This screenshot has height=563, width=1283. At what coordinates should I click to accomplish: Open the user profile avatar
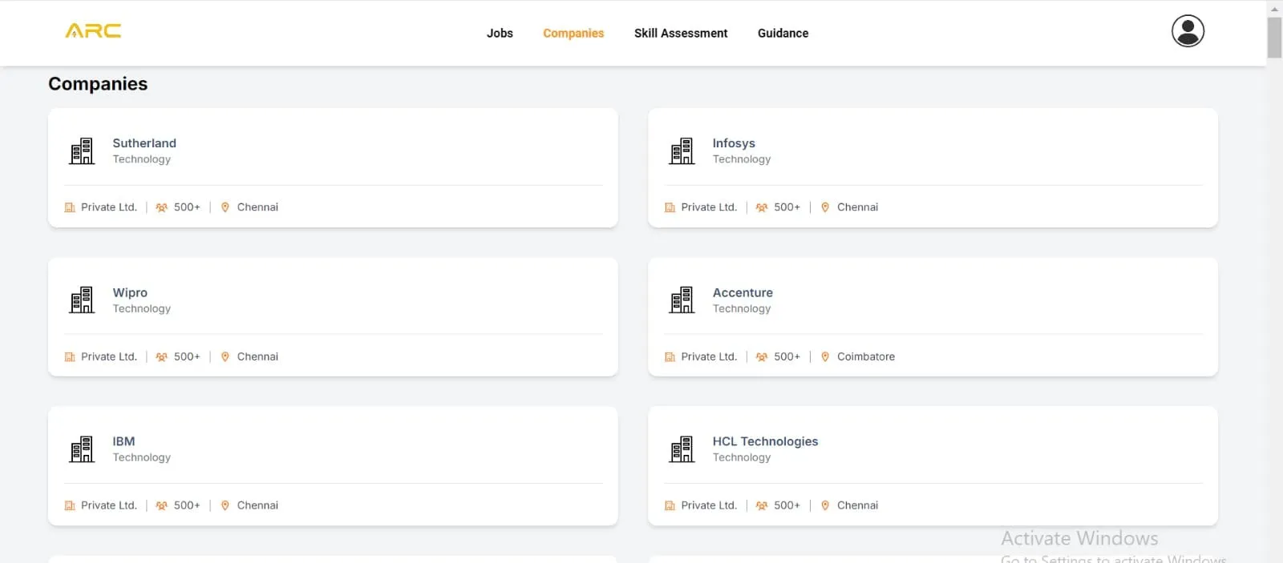point(1188,31)
